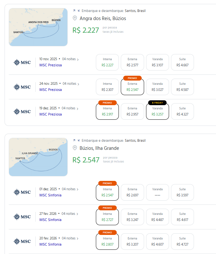Viewport: 216px width, 254px height.
Task: Open MSC Sinfonia link for 27 fev. 2026
Action: point(50,220)
